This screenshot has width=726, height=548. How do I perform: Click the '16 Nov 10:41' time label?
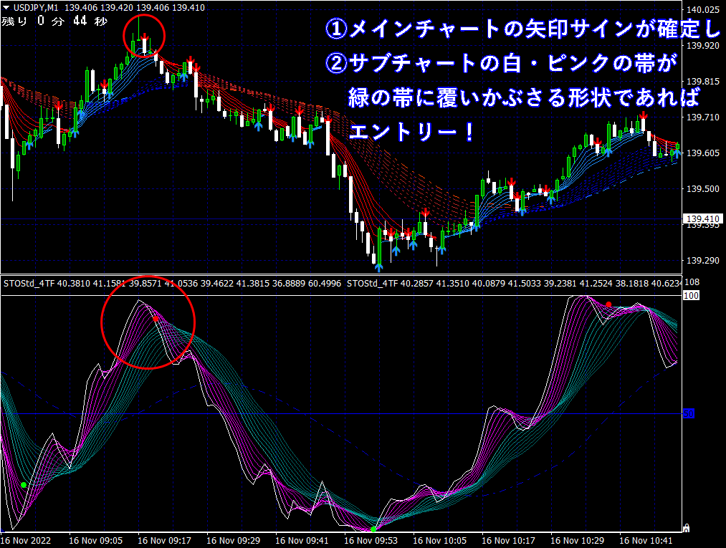tap(646, 540)
